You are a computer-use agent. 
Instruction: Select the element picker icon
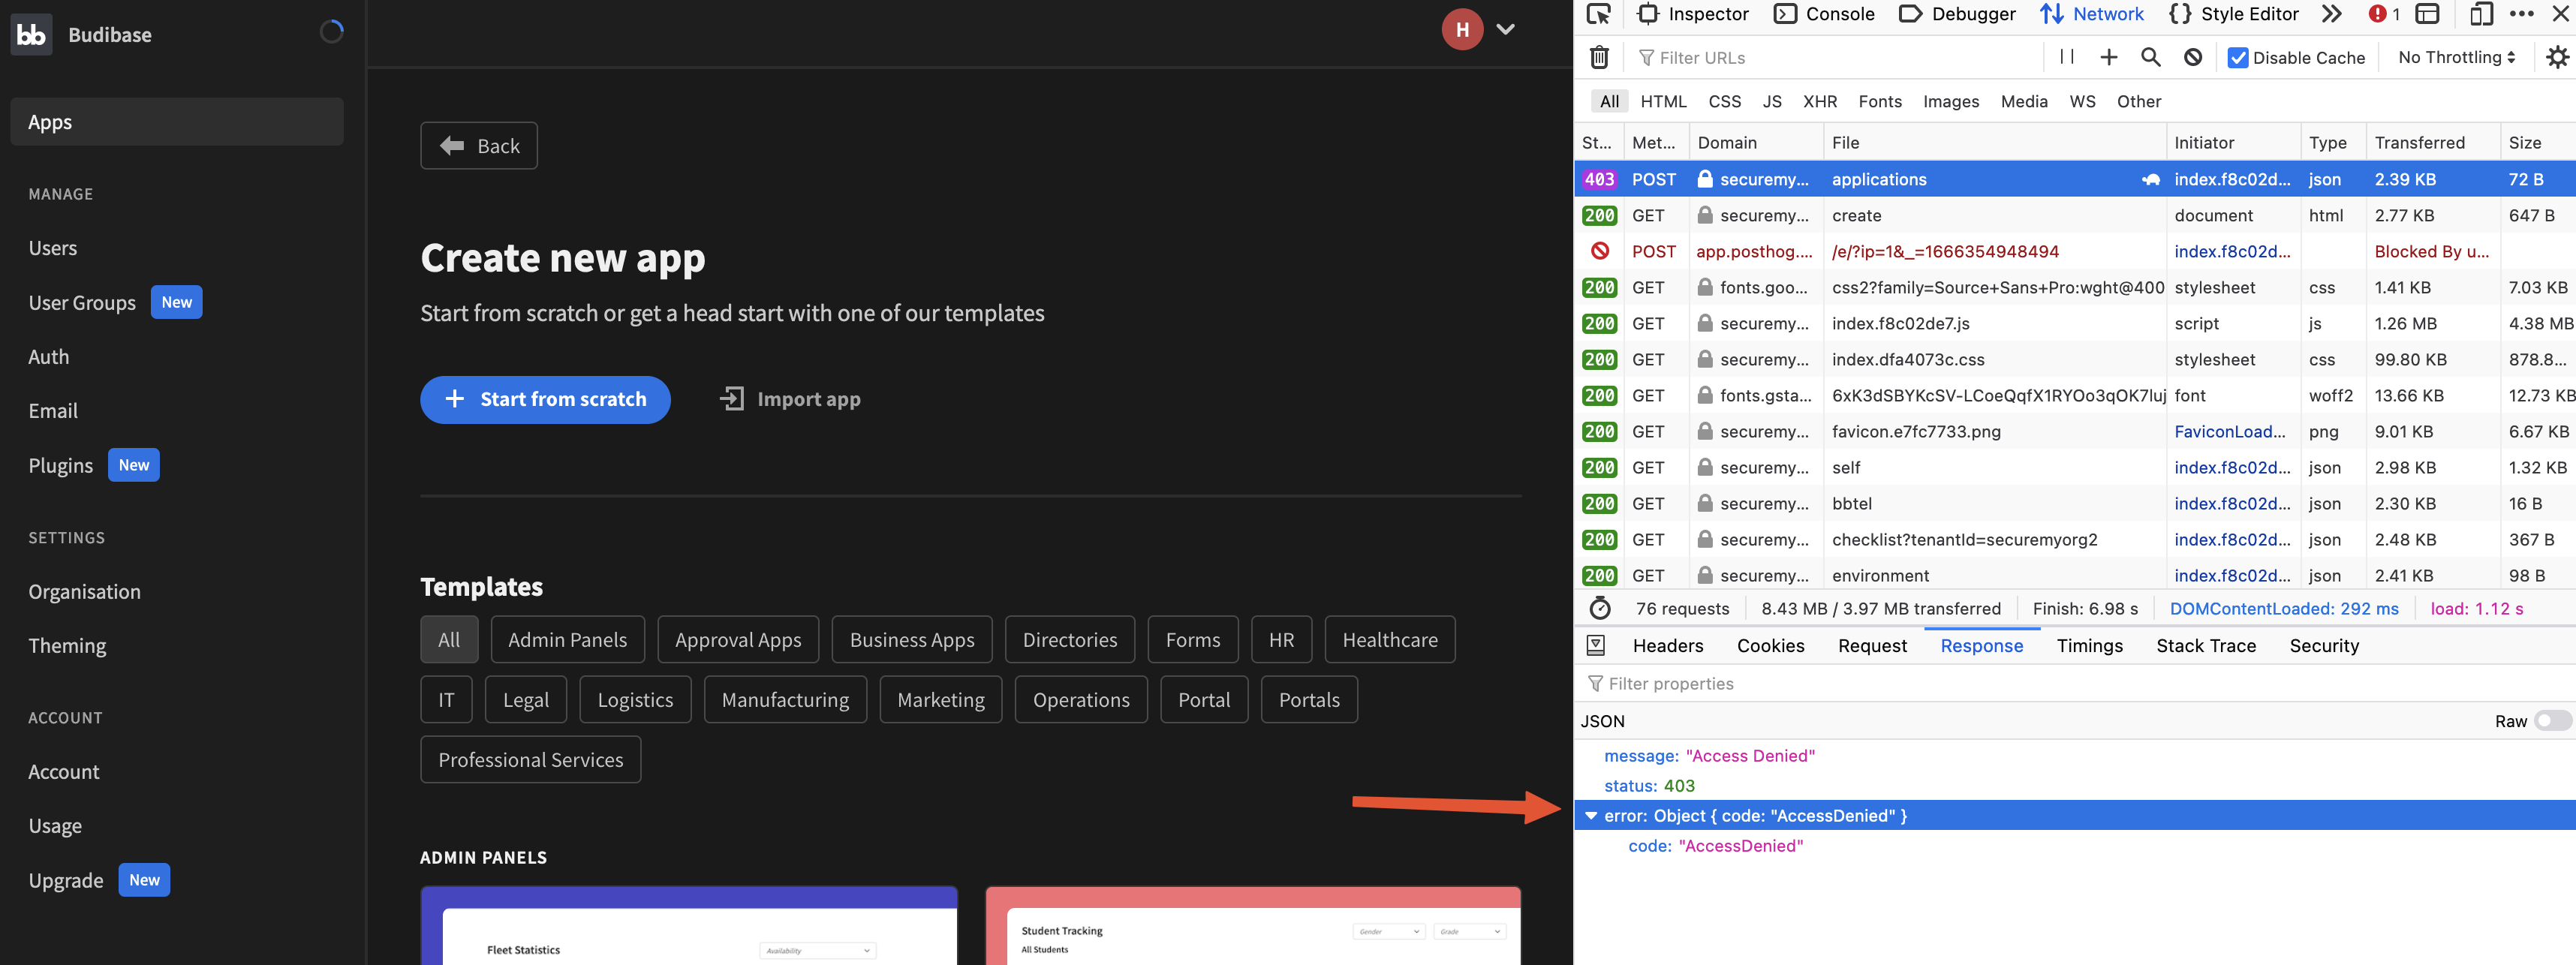coord(1600,15)
